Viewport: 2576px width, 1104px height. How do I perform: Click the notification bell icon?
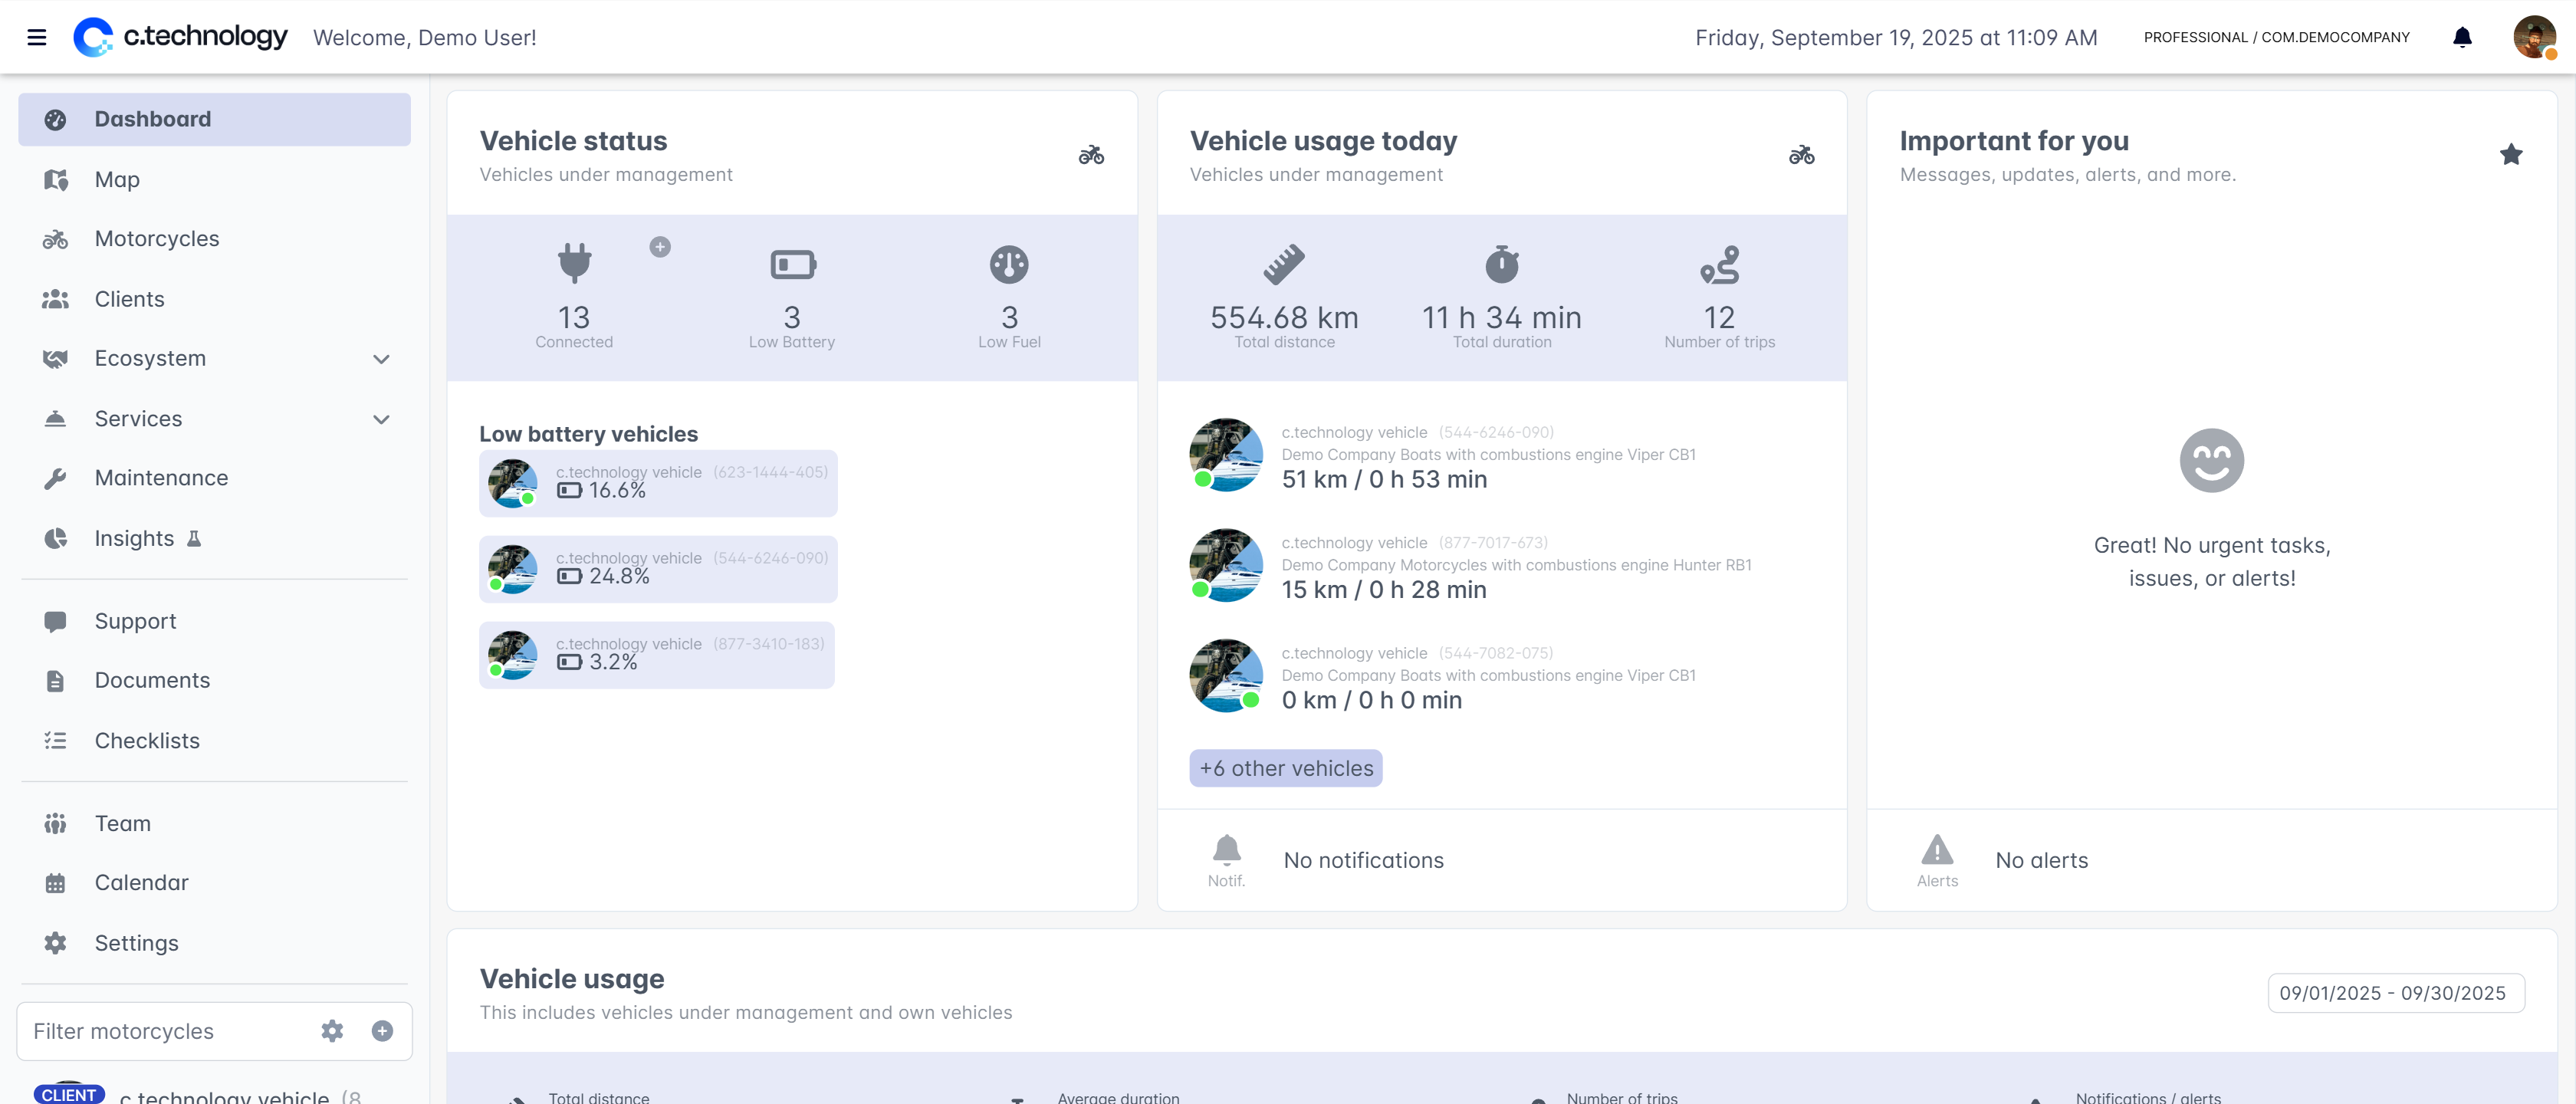tap(2462, 37)
